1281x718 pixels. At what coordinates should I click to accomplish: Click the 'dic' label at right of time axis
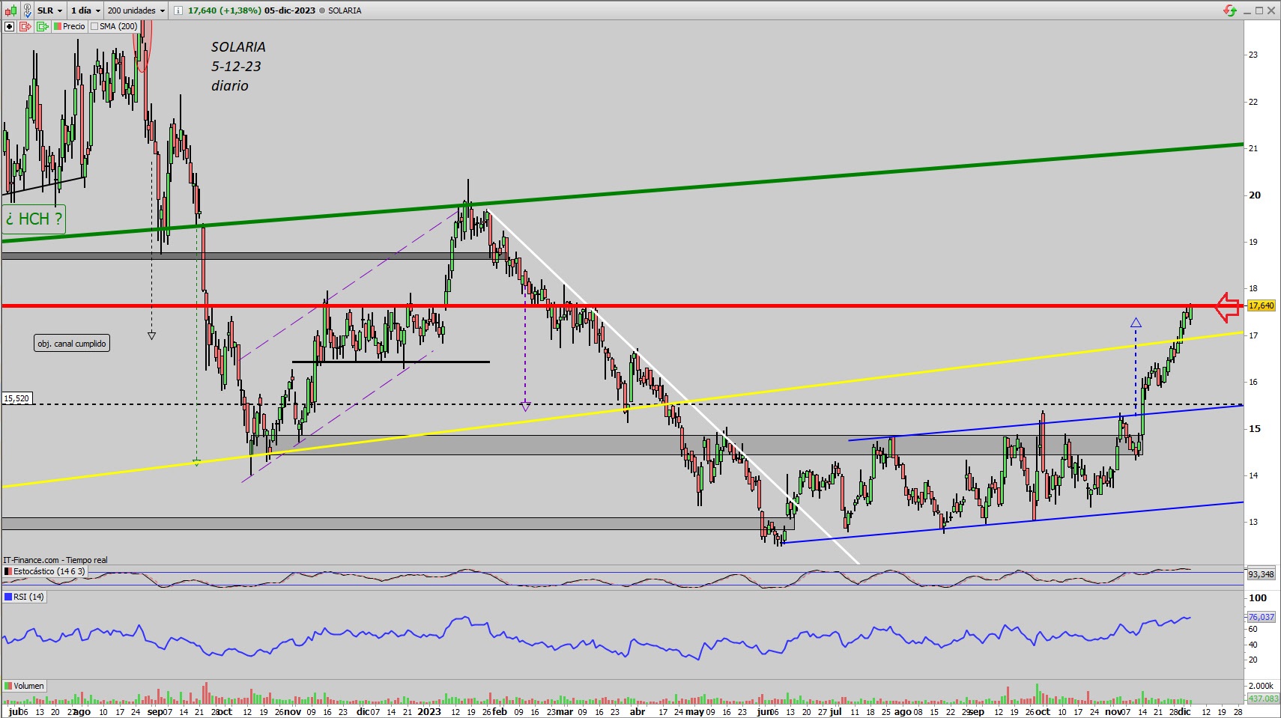[x=1184, y=711]
